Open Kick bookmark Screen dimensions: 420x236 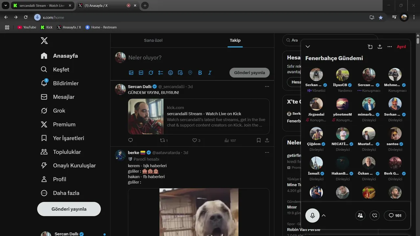click(46, 27)
